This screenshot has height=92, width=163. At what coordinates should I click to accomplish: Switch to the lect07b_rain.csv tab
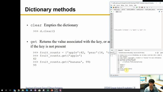point(140,10)
